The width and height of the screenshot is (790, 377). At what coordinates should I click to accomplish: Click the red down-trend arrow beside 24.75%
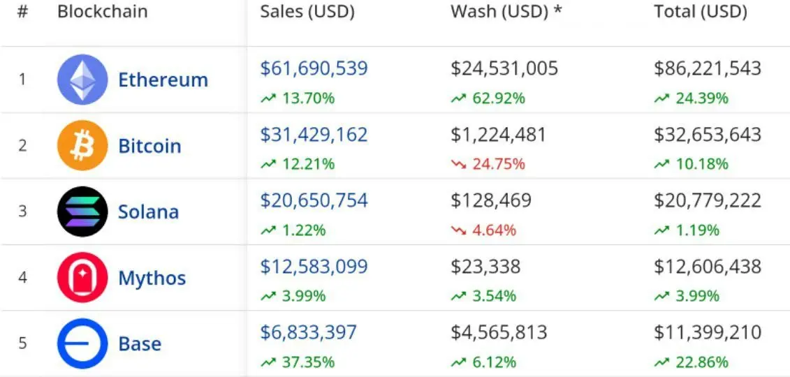(x=459, y=165)
